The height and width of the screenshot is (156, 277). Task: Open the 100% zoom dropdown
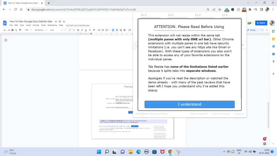point(28,30)
